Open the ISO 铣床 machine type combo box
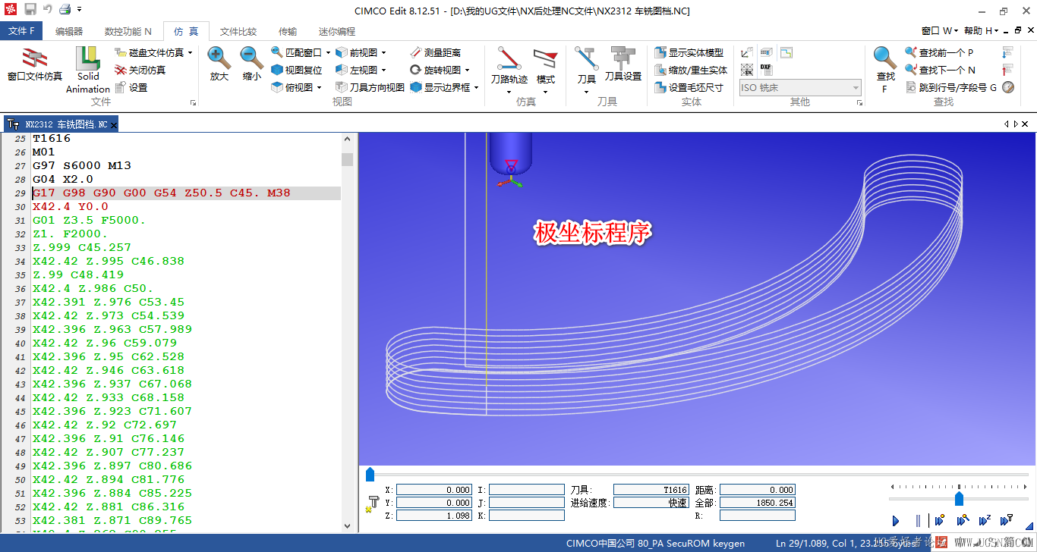This screenshot has width=1037, height=552. (x=800, y=87)
